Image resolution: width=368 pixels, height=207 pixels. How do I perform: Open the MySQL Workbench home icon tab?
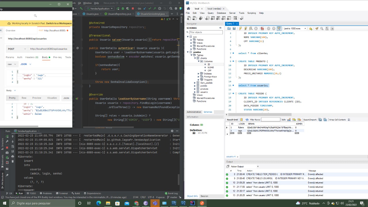pyautogui.click(x=188, y=9)
